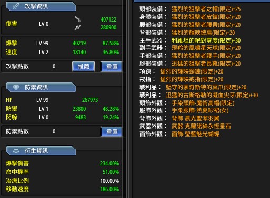Click the 推薦 recommend button

(83, 67)
